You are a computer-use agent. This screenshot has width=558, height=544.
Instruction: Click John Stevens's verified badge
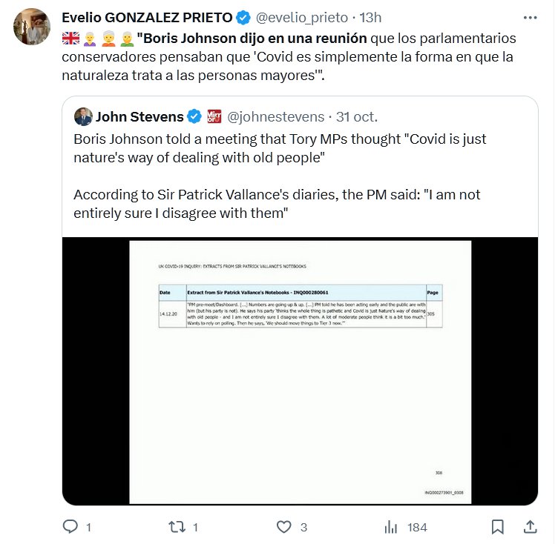pyautogui.click(x=194, y=116)
